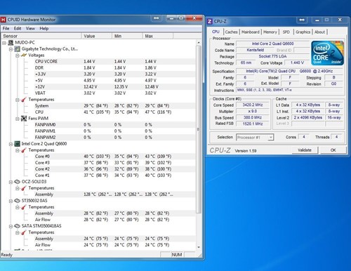Image resolution: width=351 pixels, height=271 pixels.
Task: Collapse the OCZ-SOLID3 node
Action: click(11, 182)
